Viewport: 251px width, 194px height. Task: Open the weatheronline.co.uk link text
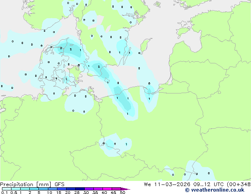click(x=218, y=190)
